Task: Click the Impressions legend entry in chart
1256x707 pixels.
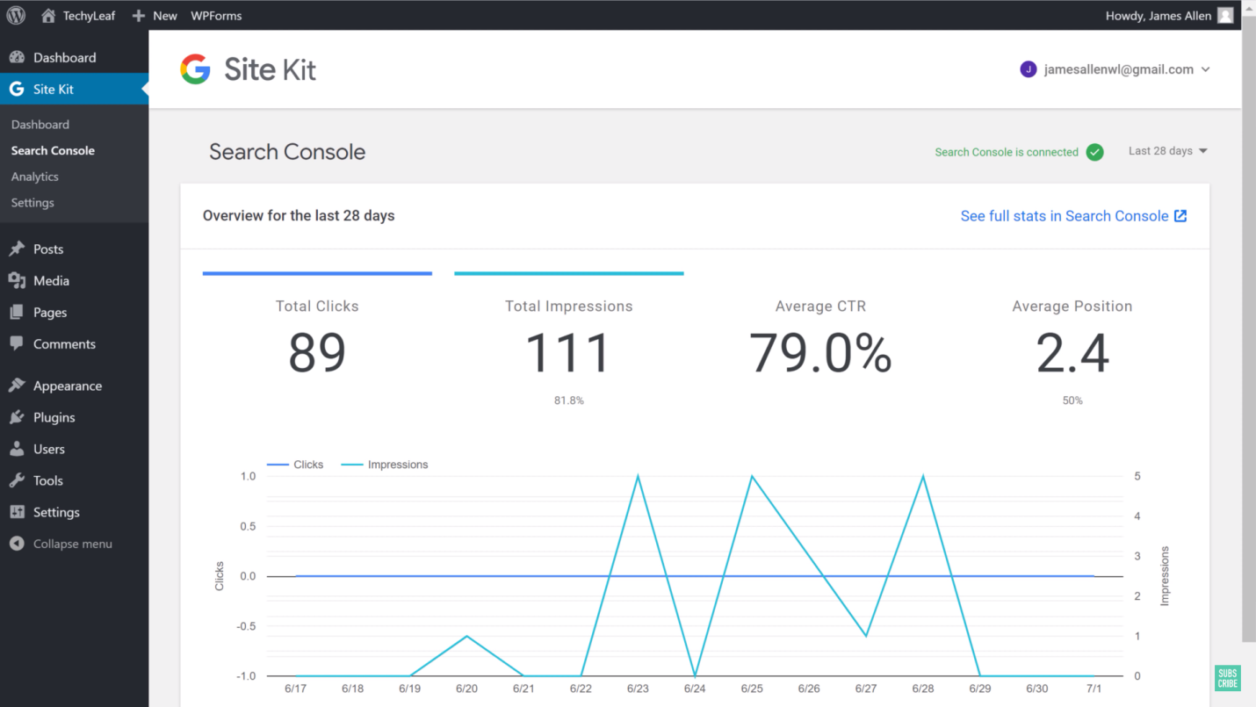Action: [385, 465]
